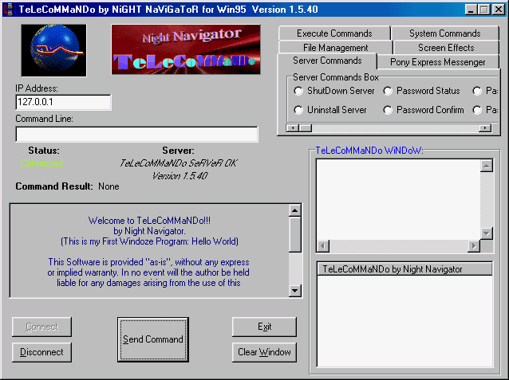Click the globe logo icon
This screenshot has width=509, height=380.
[x=53, y=49]
